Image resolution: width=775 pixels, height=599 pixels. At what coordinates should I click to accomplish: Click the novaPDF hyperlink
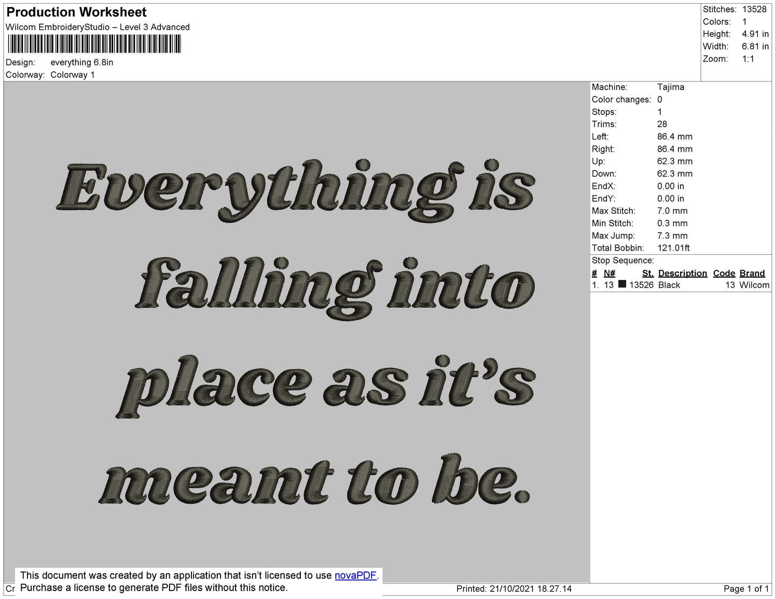point(356,575)
